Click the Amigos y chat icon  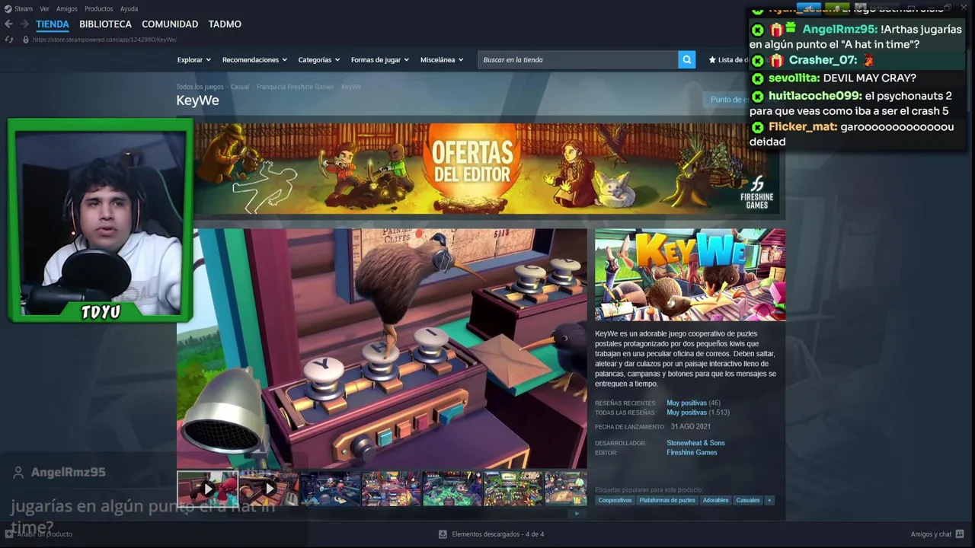click(960, 534)
